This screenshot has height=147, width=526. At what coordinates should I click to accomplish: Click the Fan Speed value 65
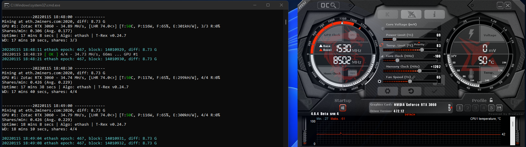pos(438,77)
